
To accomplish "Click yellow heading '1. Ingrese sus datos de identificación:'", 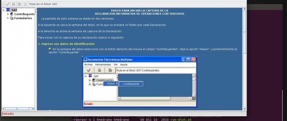I will 66,44.
